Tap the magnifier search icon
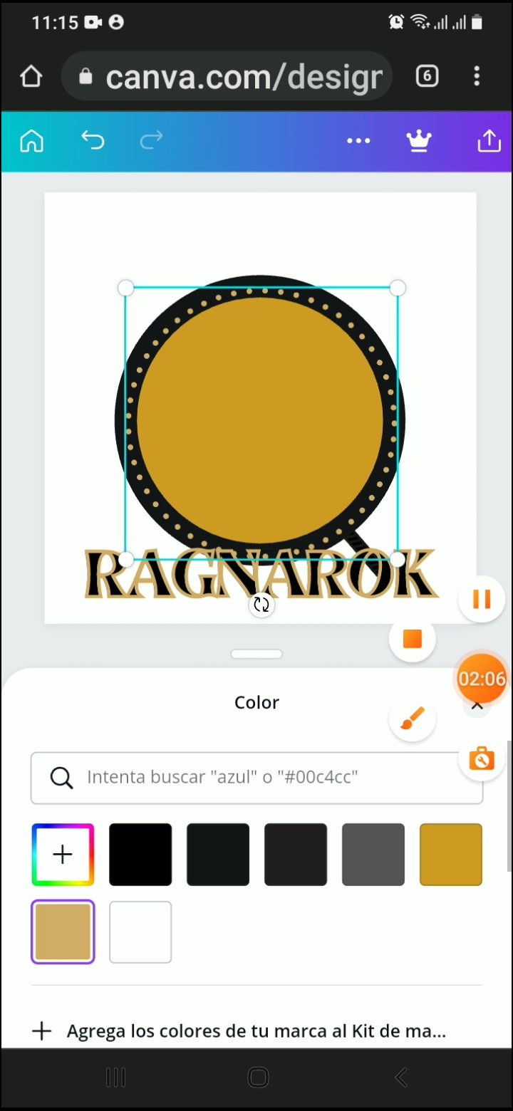513x1111 pixels. coord(62,777)
